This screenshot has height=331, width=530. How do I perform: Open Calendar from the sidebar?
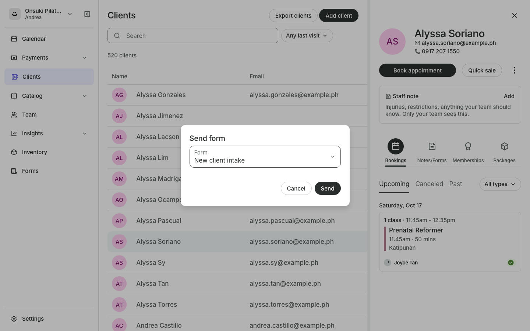coord(49,39)
